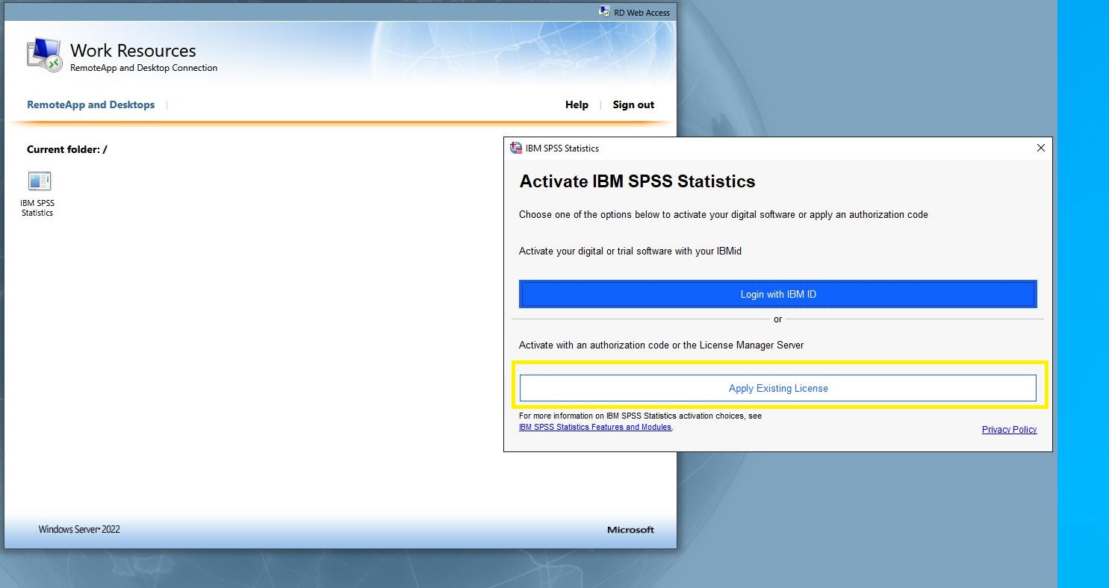This screenshot has width=1109, height=588.
Task: Sign out of RD Web Access
Action: click(633, 104)
